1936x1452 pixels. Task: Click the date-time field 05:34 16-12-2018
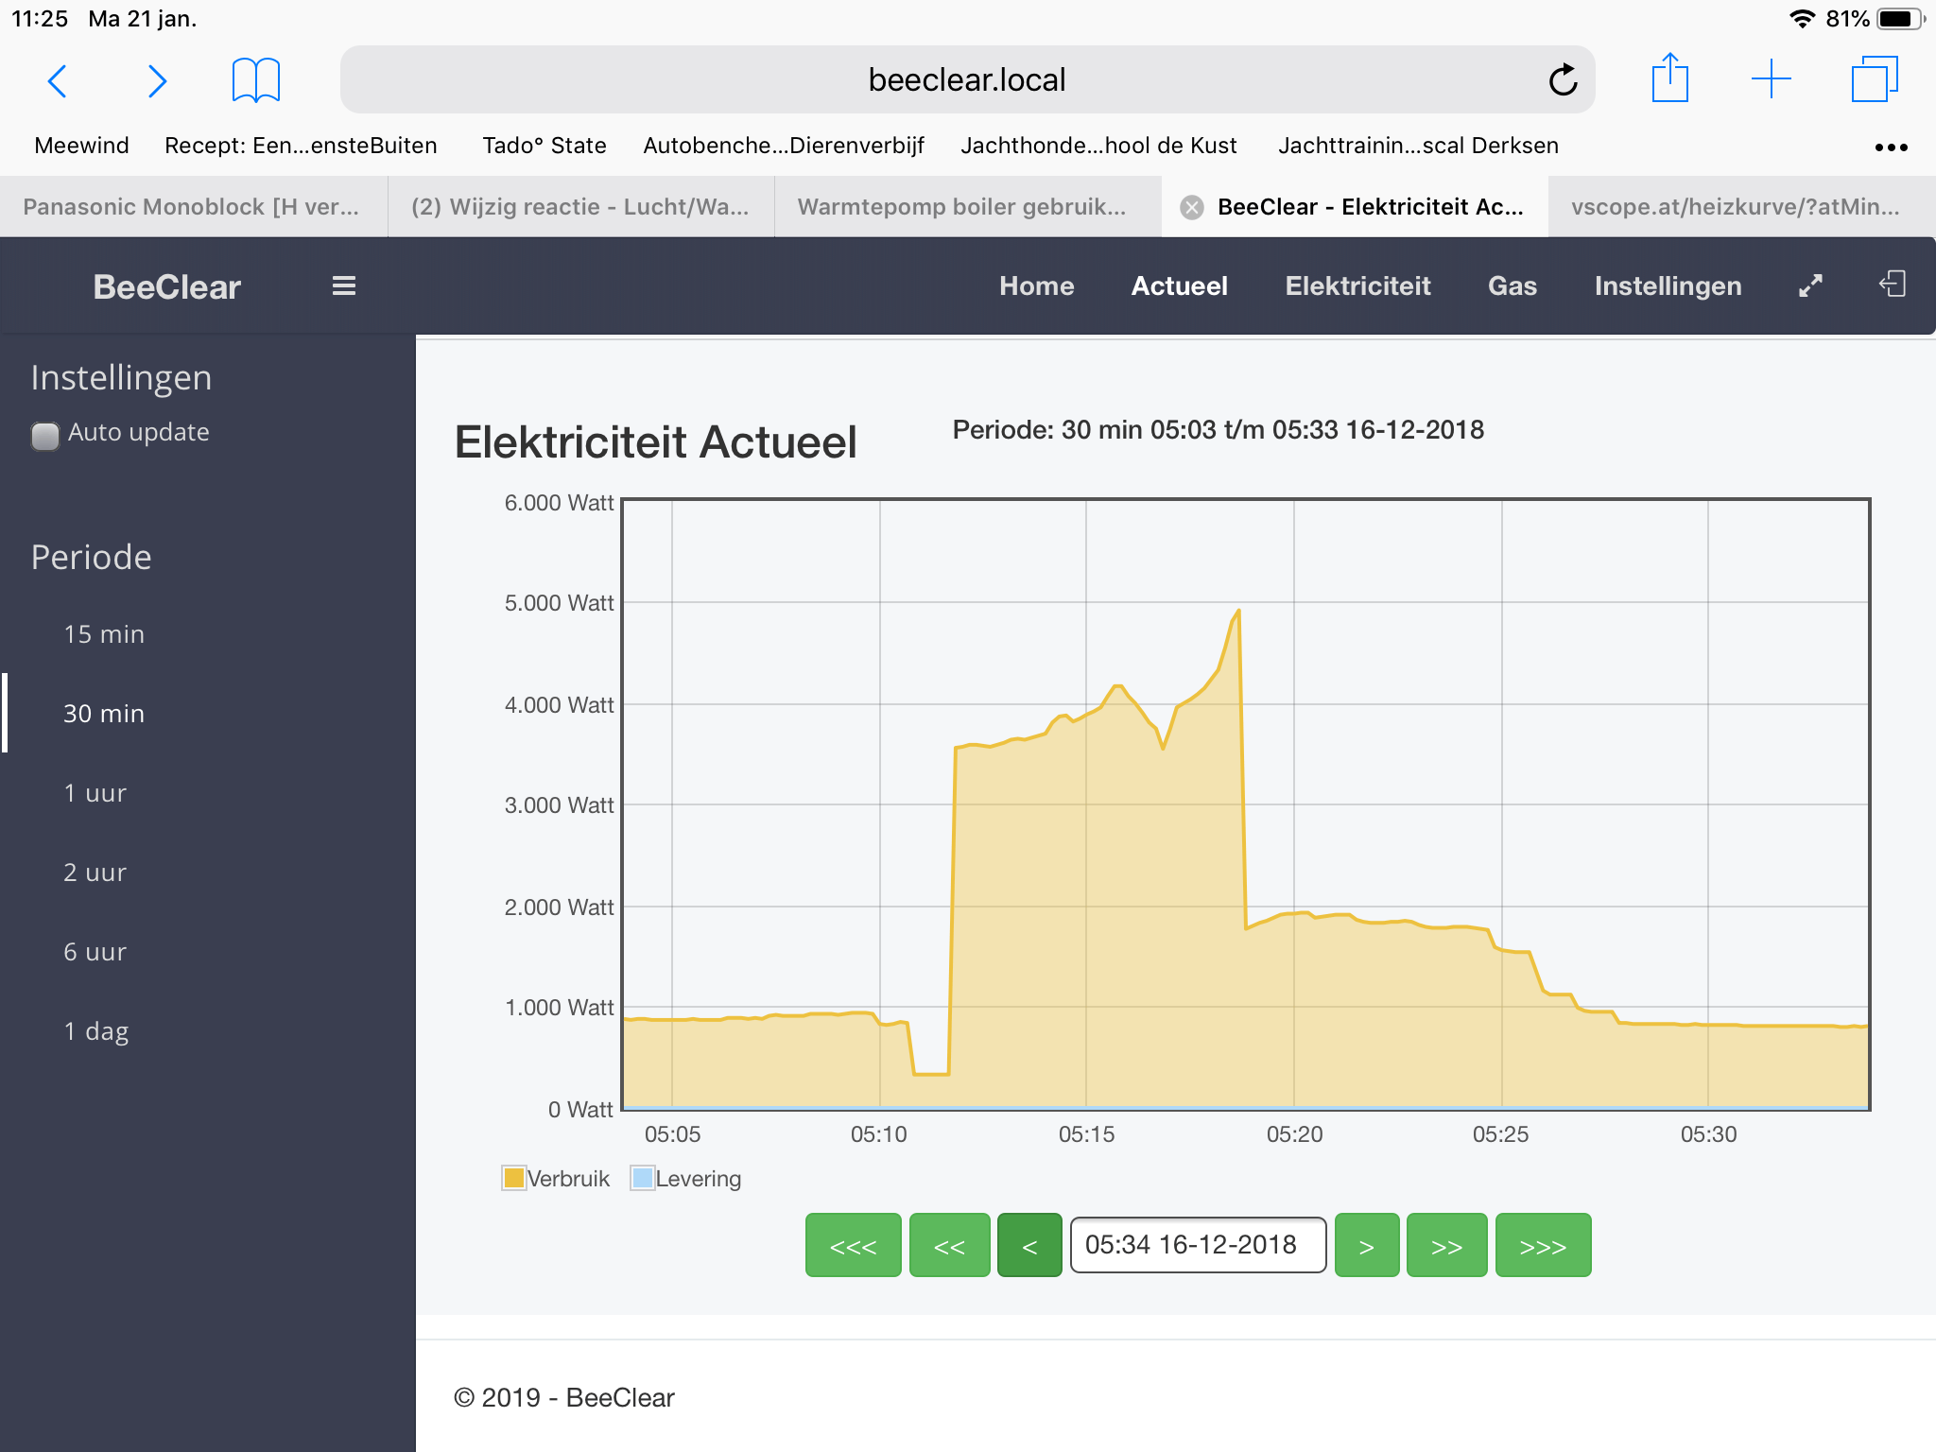tap(1197, 1245)
